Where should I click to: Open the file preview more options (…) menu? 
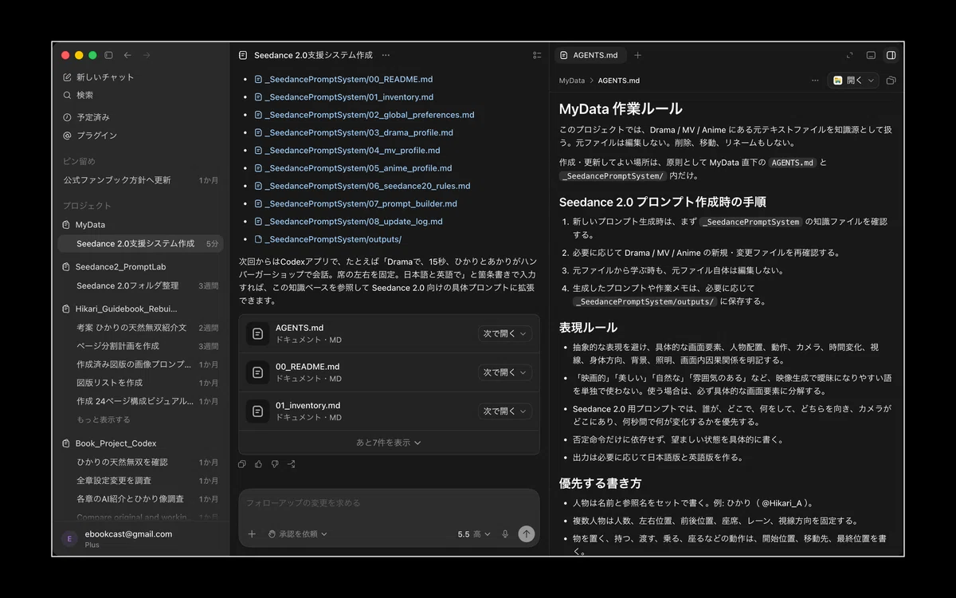(x=814, y=80)
